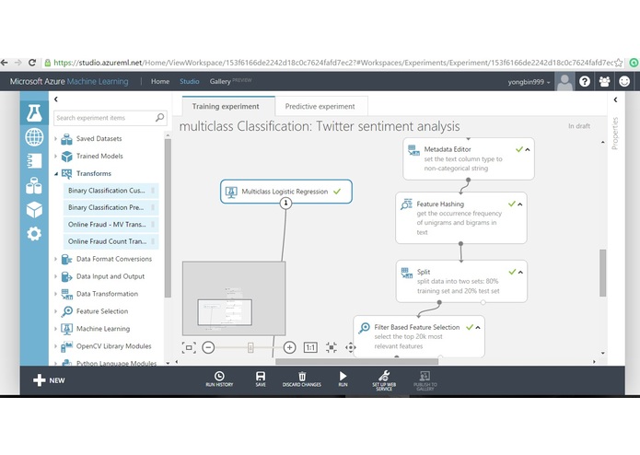
Task: Collapse the Feature Hashing module comment
Action: (520, 204)
